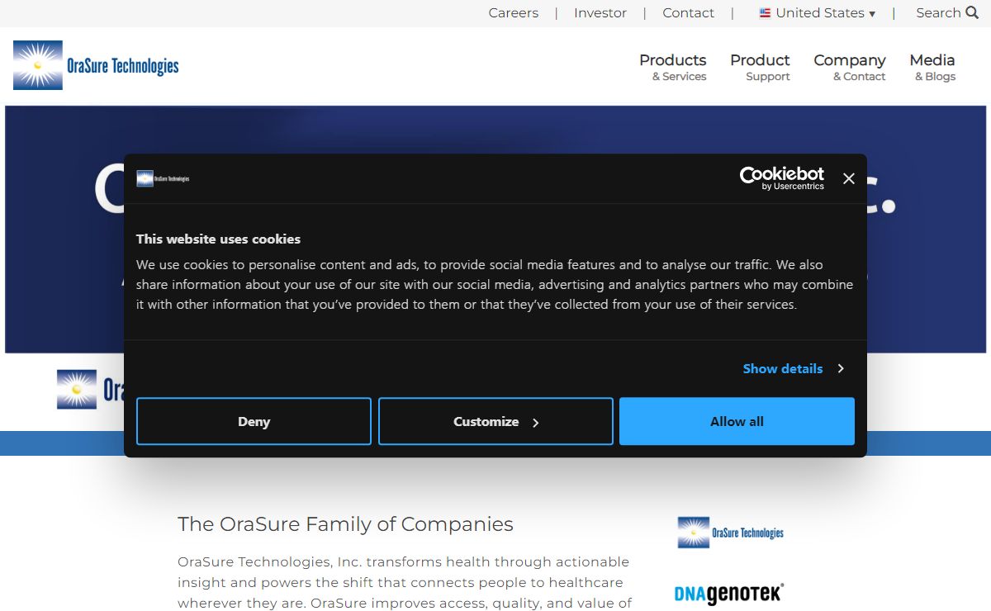Open the Media & Blogs menu
The width and height of the screenshot is (991, 611).
(x=932, y=67)
